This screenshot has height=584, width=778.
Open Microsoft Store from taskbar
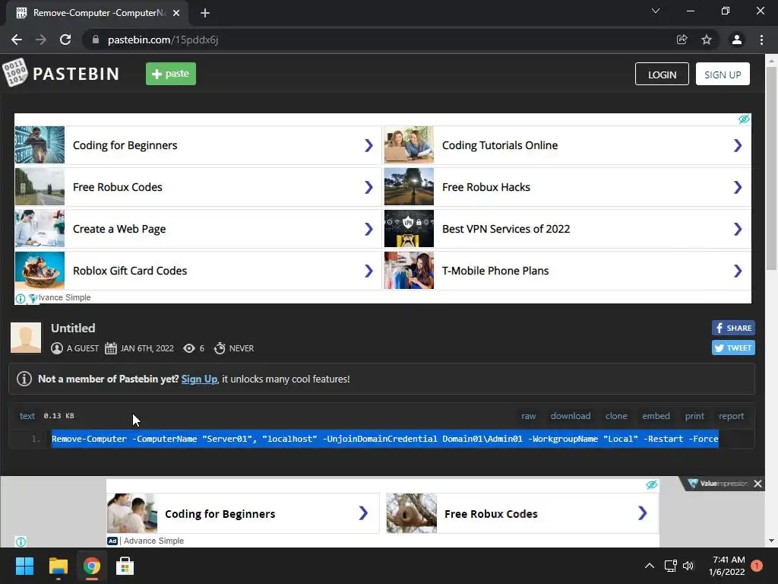click(x=125, y=566)
